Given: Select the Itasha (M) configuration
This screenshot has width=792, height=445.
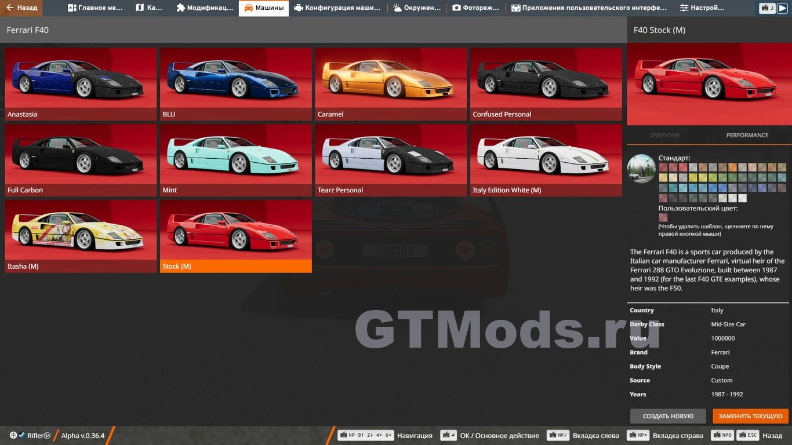Looking at the screenshot, I should (81, 236).
